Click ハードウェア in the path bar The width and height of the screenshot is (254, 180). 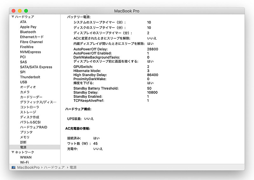click(54, 167)
